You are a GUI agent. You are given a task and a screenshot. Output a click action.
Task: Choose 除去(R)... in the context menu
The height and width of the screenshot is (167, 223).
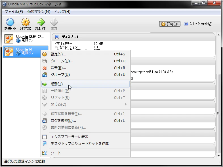pyautogui.click(x=85, y=68)
